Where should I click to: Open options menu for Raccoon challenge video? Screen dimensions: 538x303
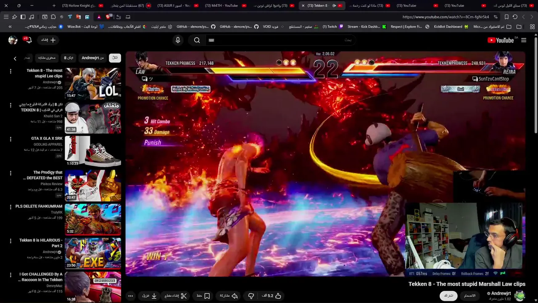[11, 275]
